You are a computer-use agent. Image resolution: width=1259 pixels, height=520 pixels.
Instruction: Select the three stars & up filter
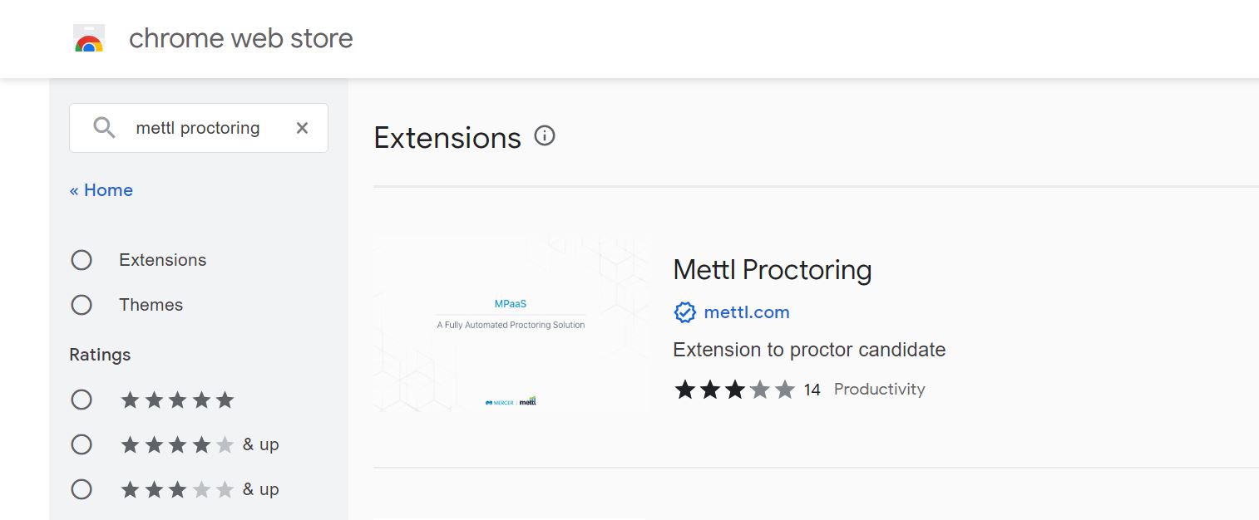click(x=81, y=489)
